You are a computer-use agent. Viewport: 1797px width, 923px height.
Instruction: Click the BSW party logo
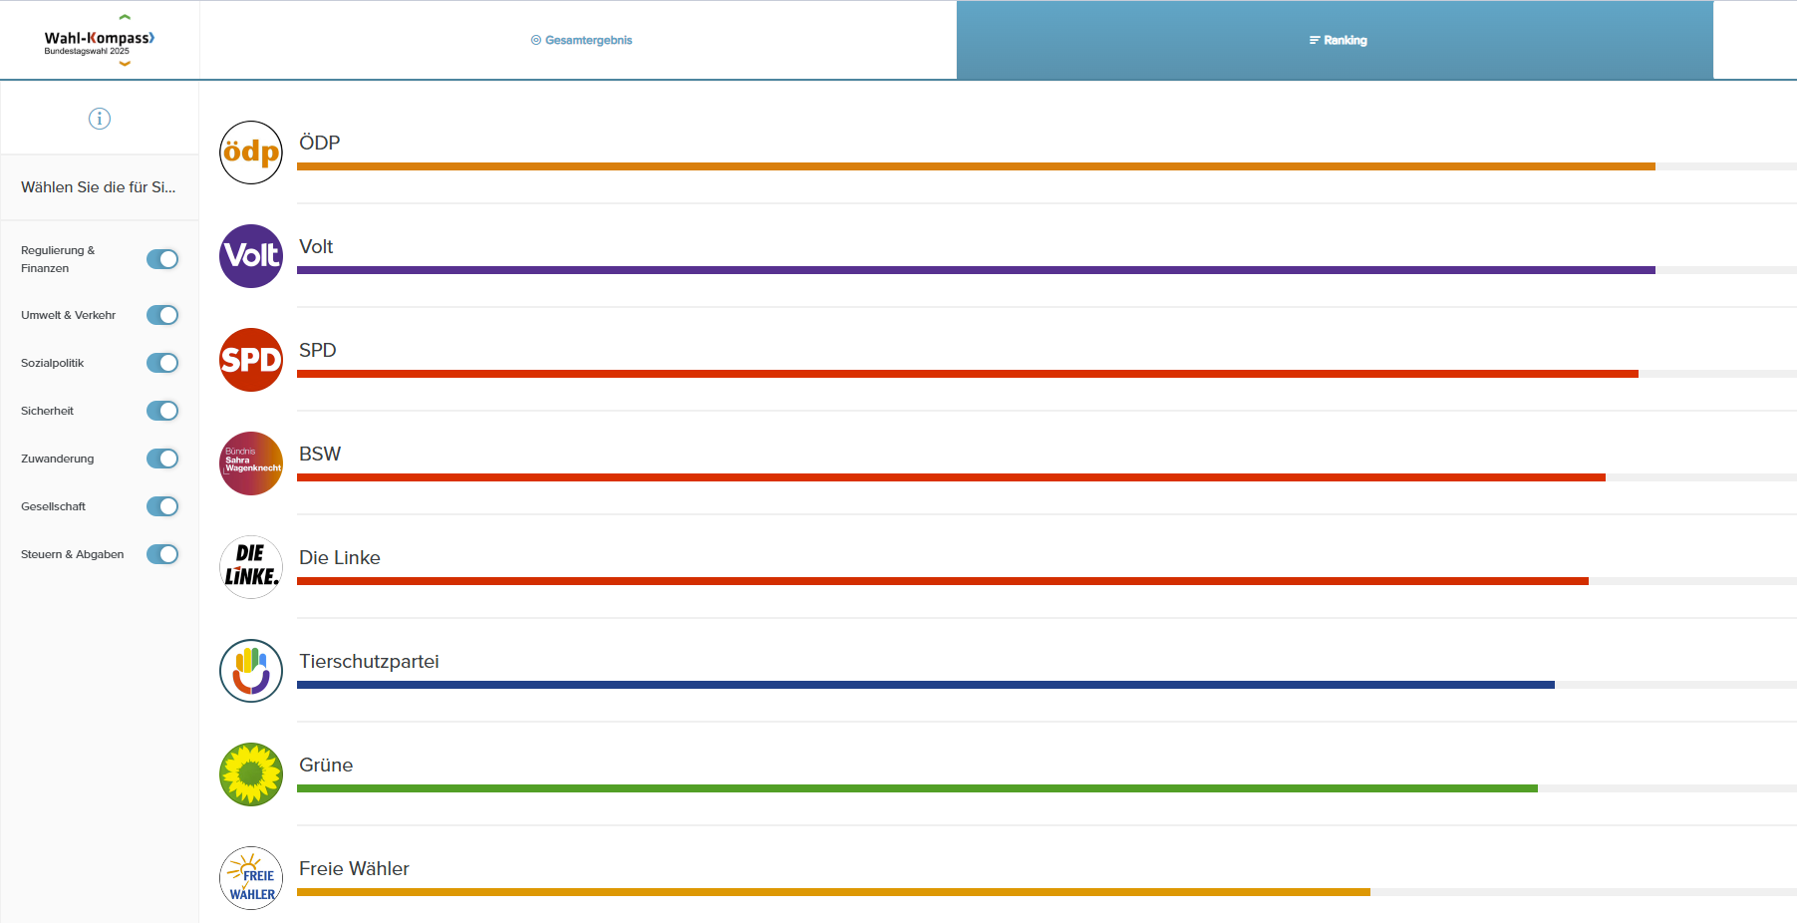(251, 463)
